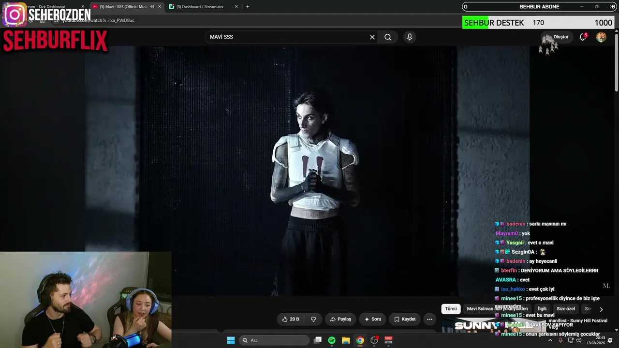Open the system volume control
619x348 pixels.
click(x=579, y=340)
